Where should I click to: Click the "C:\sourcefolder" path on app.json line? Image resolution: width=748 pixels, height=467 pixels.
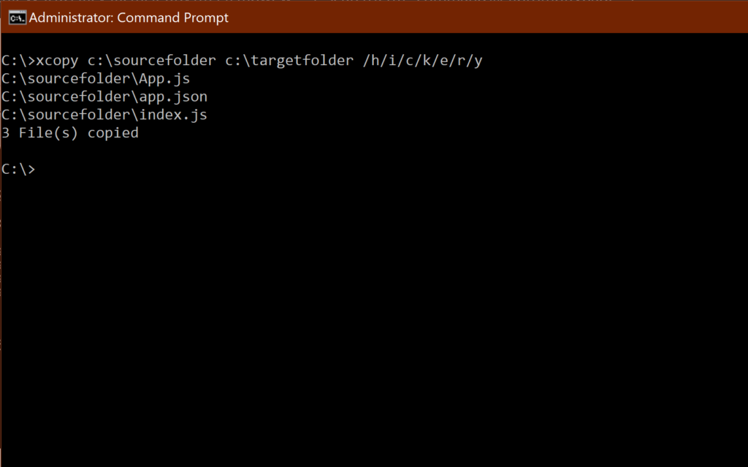[x=65, y=96]
